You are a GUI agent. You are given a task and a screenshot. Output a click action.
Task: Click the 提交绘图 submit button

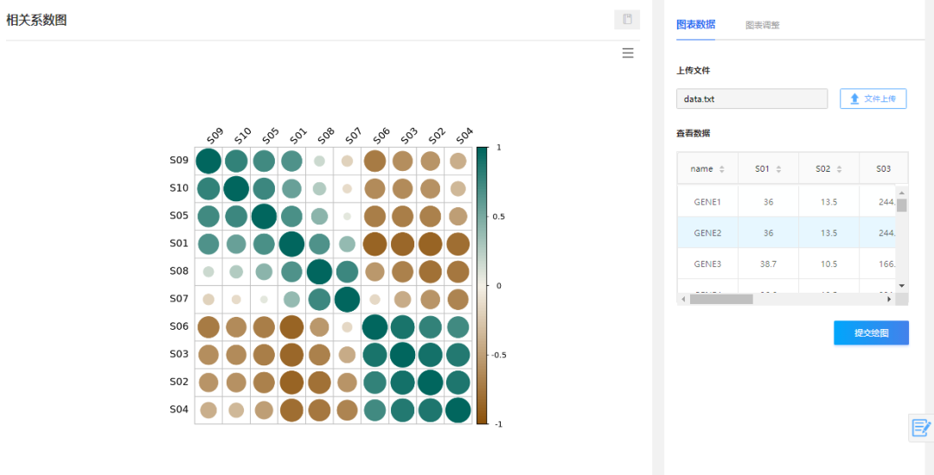(x=871, y=332)
